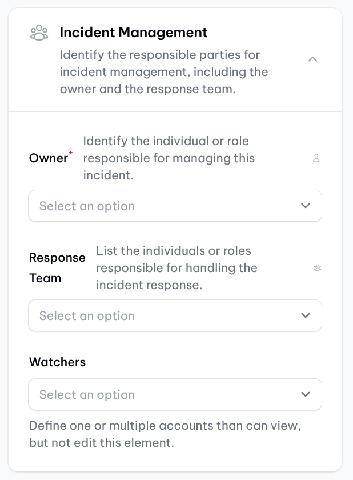
Task: Click the people group icon beside Incident Management
Action: 39,33
